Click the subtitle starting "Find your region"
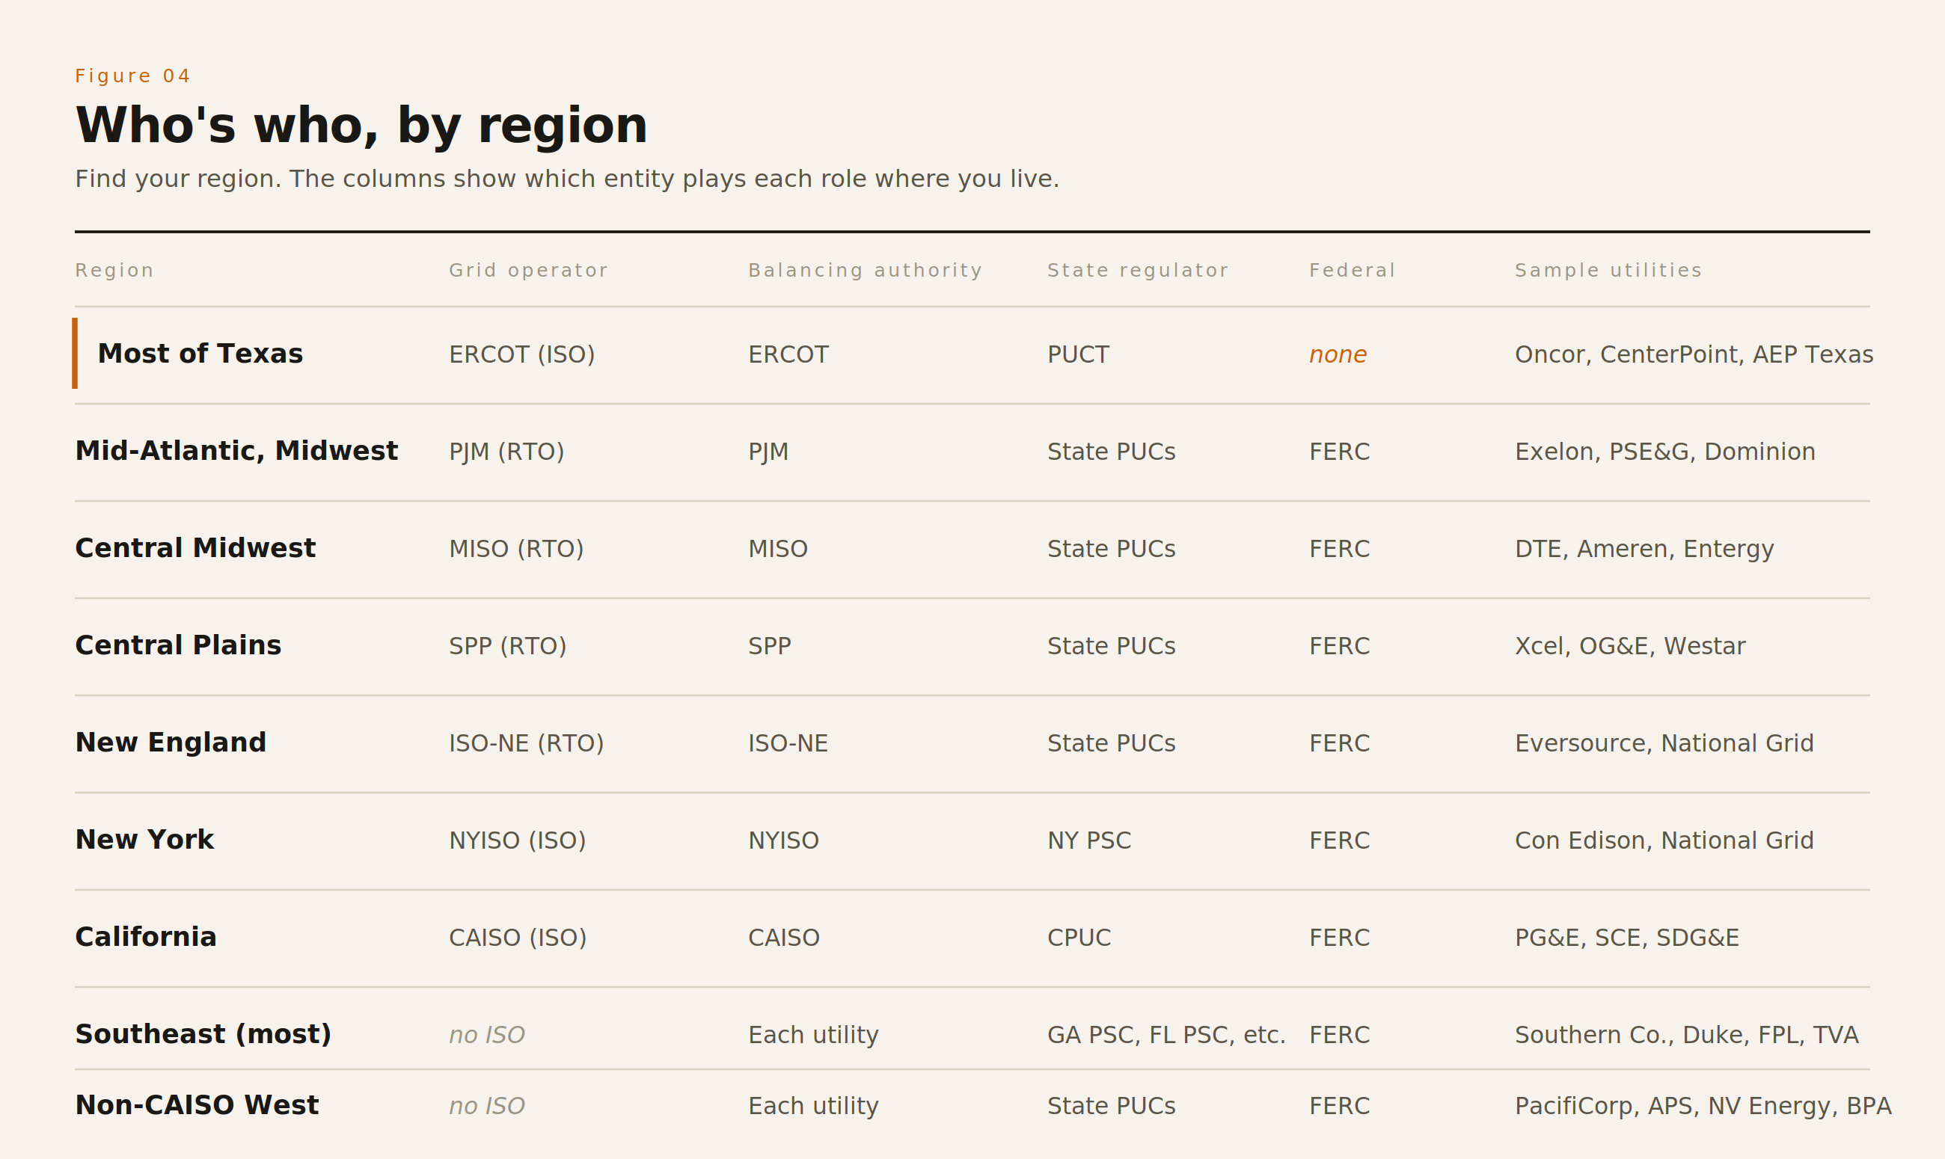1945x1159 pixels. point(567,179)
